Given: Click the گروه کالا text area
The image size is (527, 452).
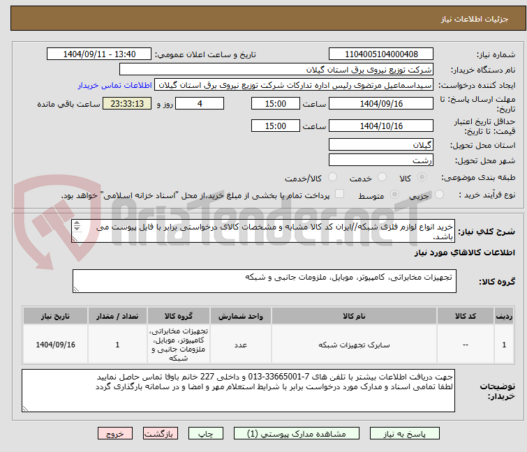Looking at the screenshot, I should [x=264, y=281].
